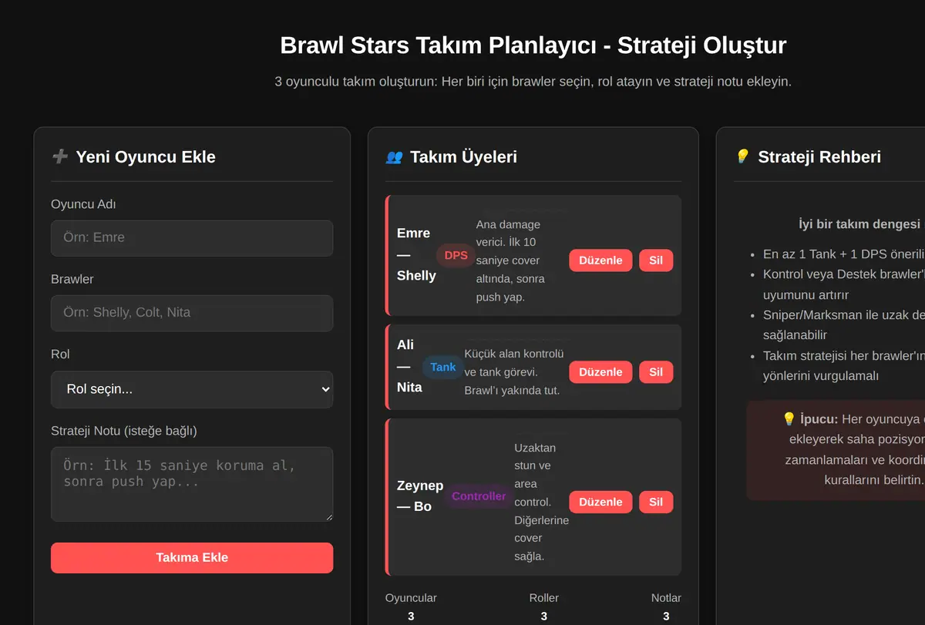Viewport: 925px width, 625px height.
Task: Click the bold İpucu: tip text
Action: click(819, 419)
